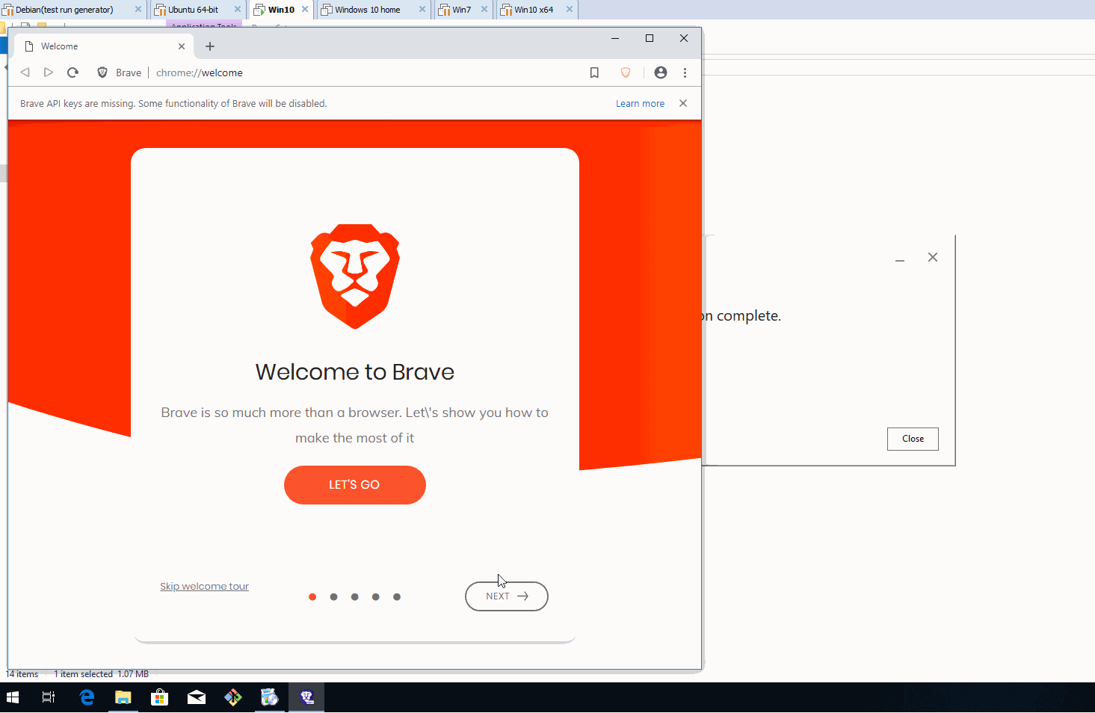1095x713 pixels.
Task: Open the Mail app from the taskbar
Action: click(196, 697)
